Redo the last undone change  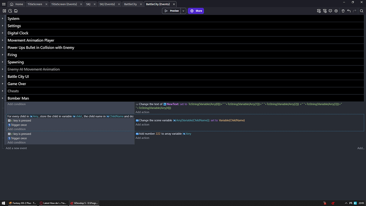coord(354,11)
